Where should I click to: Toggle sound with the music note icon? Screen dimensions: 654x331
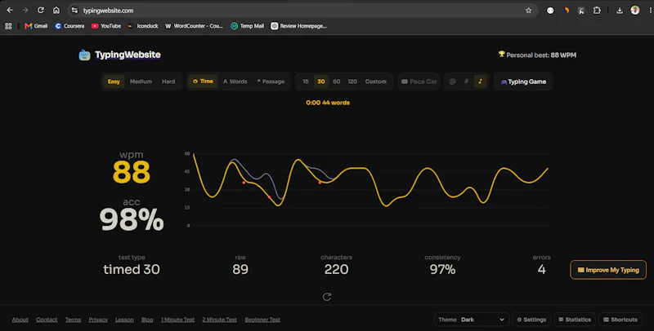pos(480,82)
